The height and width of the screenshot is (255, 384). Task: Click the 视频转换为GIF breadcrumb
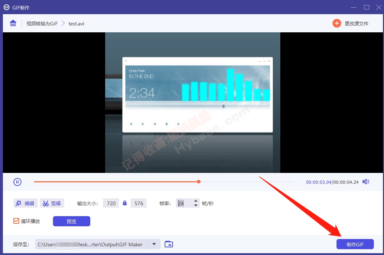(42, 24)
